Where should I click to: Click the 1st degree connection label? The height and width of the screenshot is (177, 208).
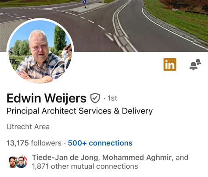pyautogui.click(x=112, y=98)
